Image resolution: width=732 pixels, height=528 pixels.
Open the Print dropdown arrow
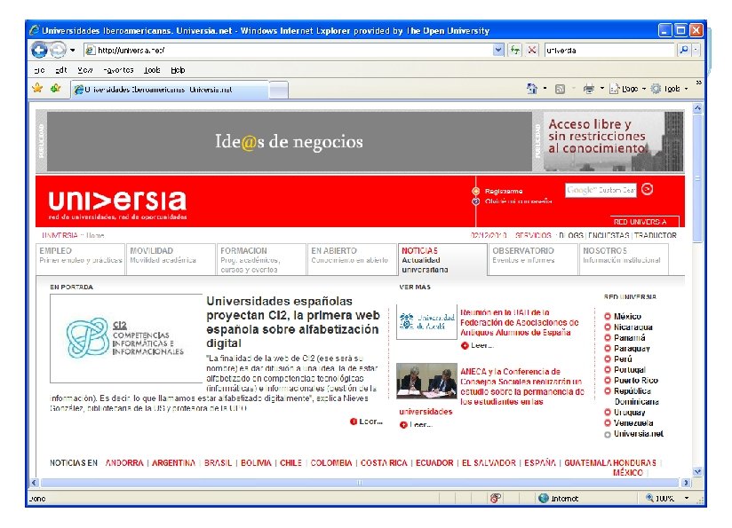(601, 89)
